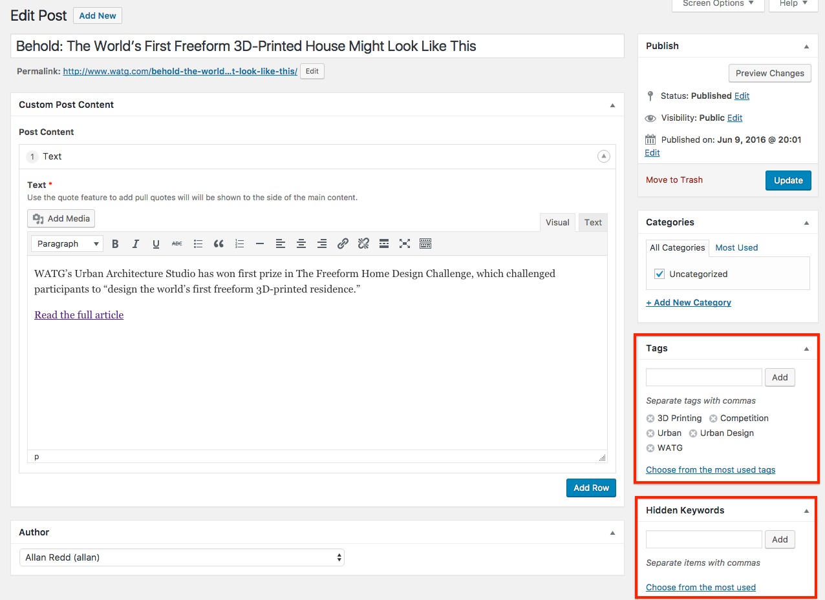Open Choose from the most used tags
825x600 pixels.
711,470
